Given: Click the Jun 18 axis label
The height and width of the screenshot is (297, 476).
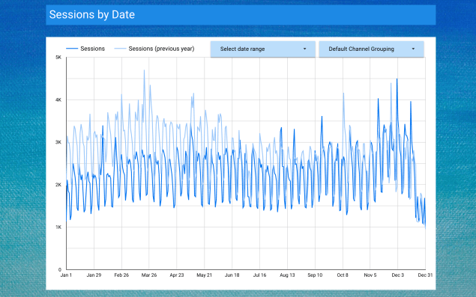Looking at the screenshot, I should (232, 275).
